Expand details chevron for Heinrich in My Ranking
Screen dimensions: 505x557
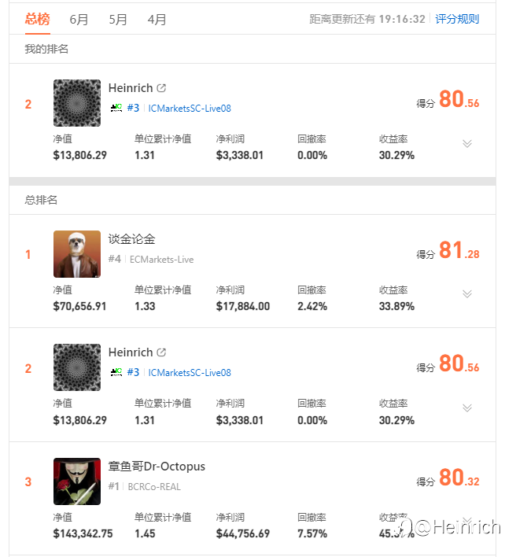pos(467,143)
